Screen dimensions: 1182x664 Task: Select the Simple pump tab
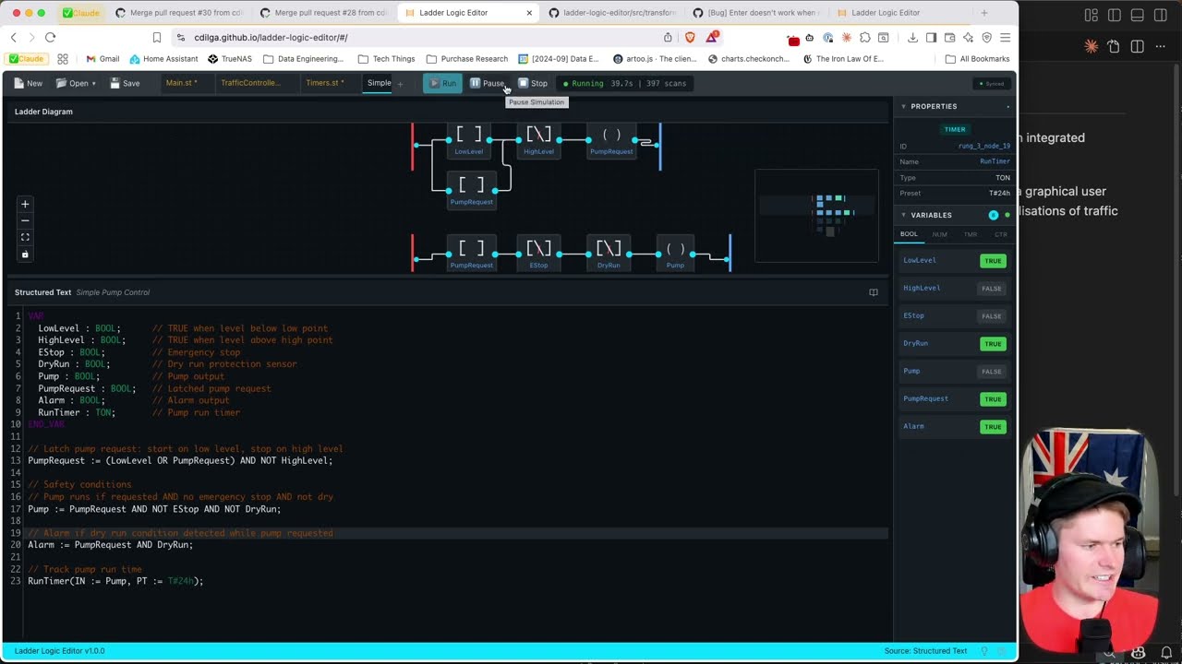[379, 83]
